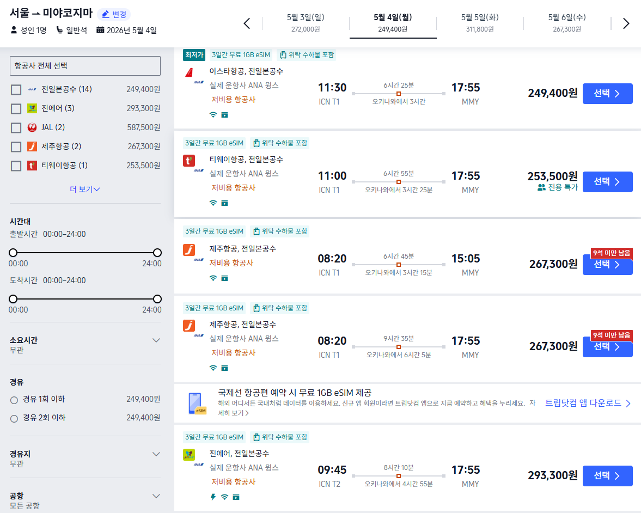Click 선택 for the 249,400원 flight
Image resolution: width=641 pixels, height=513 pixels.
coord(607,94)
